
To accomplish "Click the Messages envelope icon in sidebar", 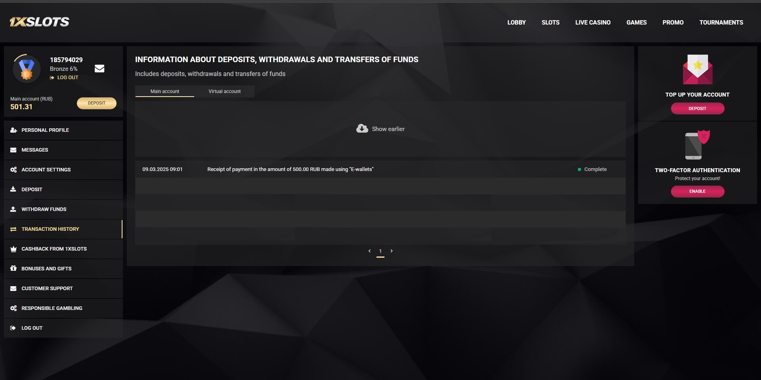I will coord(13,150).
